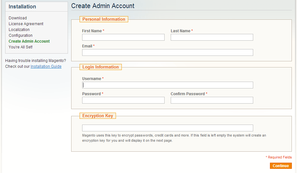
Task: Click the Confirm Password field
Action: tap(212, 100)
